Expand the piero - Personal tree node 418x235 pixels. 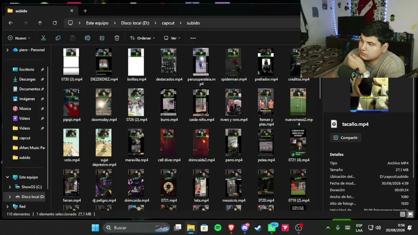pos(8,50)
